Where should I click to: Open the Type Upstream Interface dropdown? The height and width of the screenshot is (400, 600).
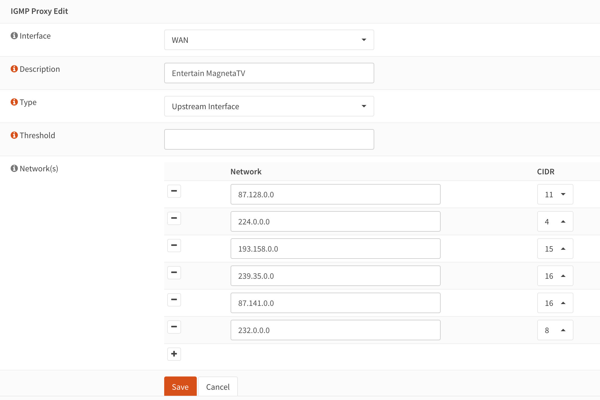269,106
